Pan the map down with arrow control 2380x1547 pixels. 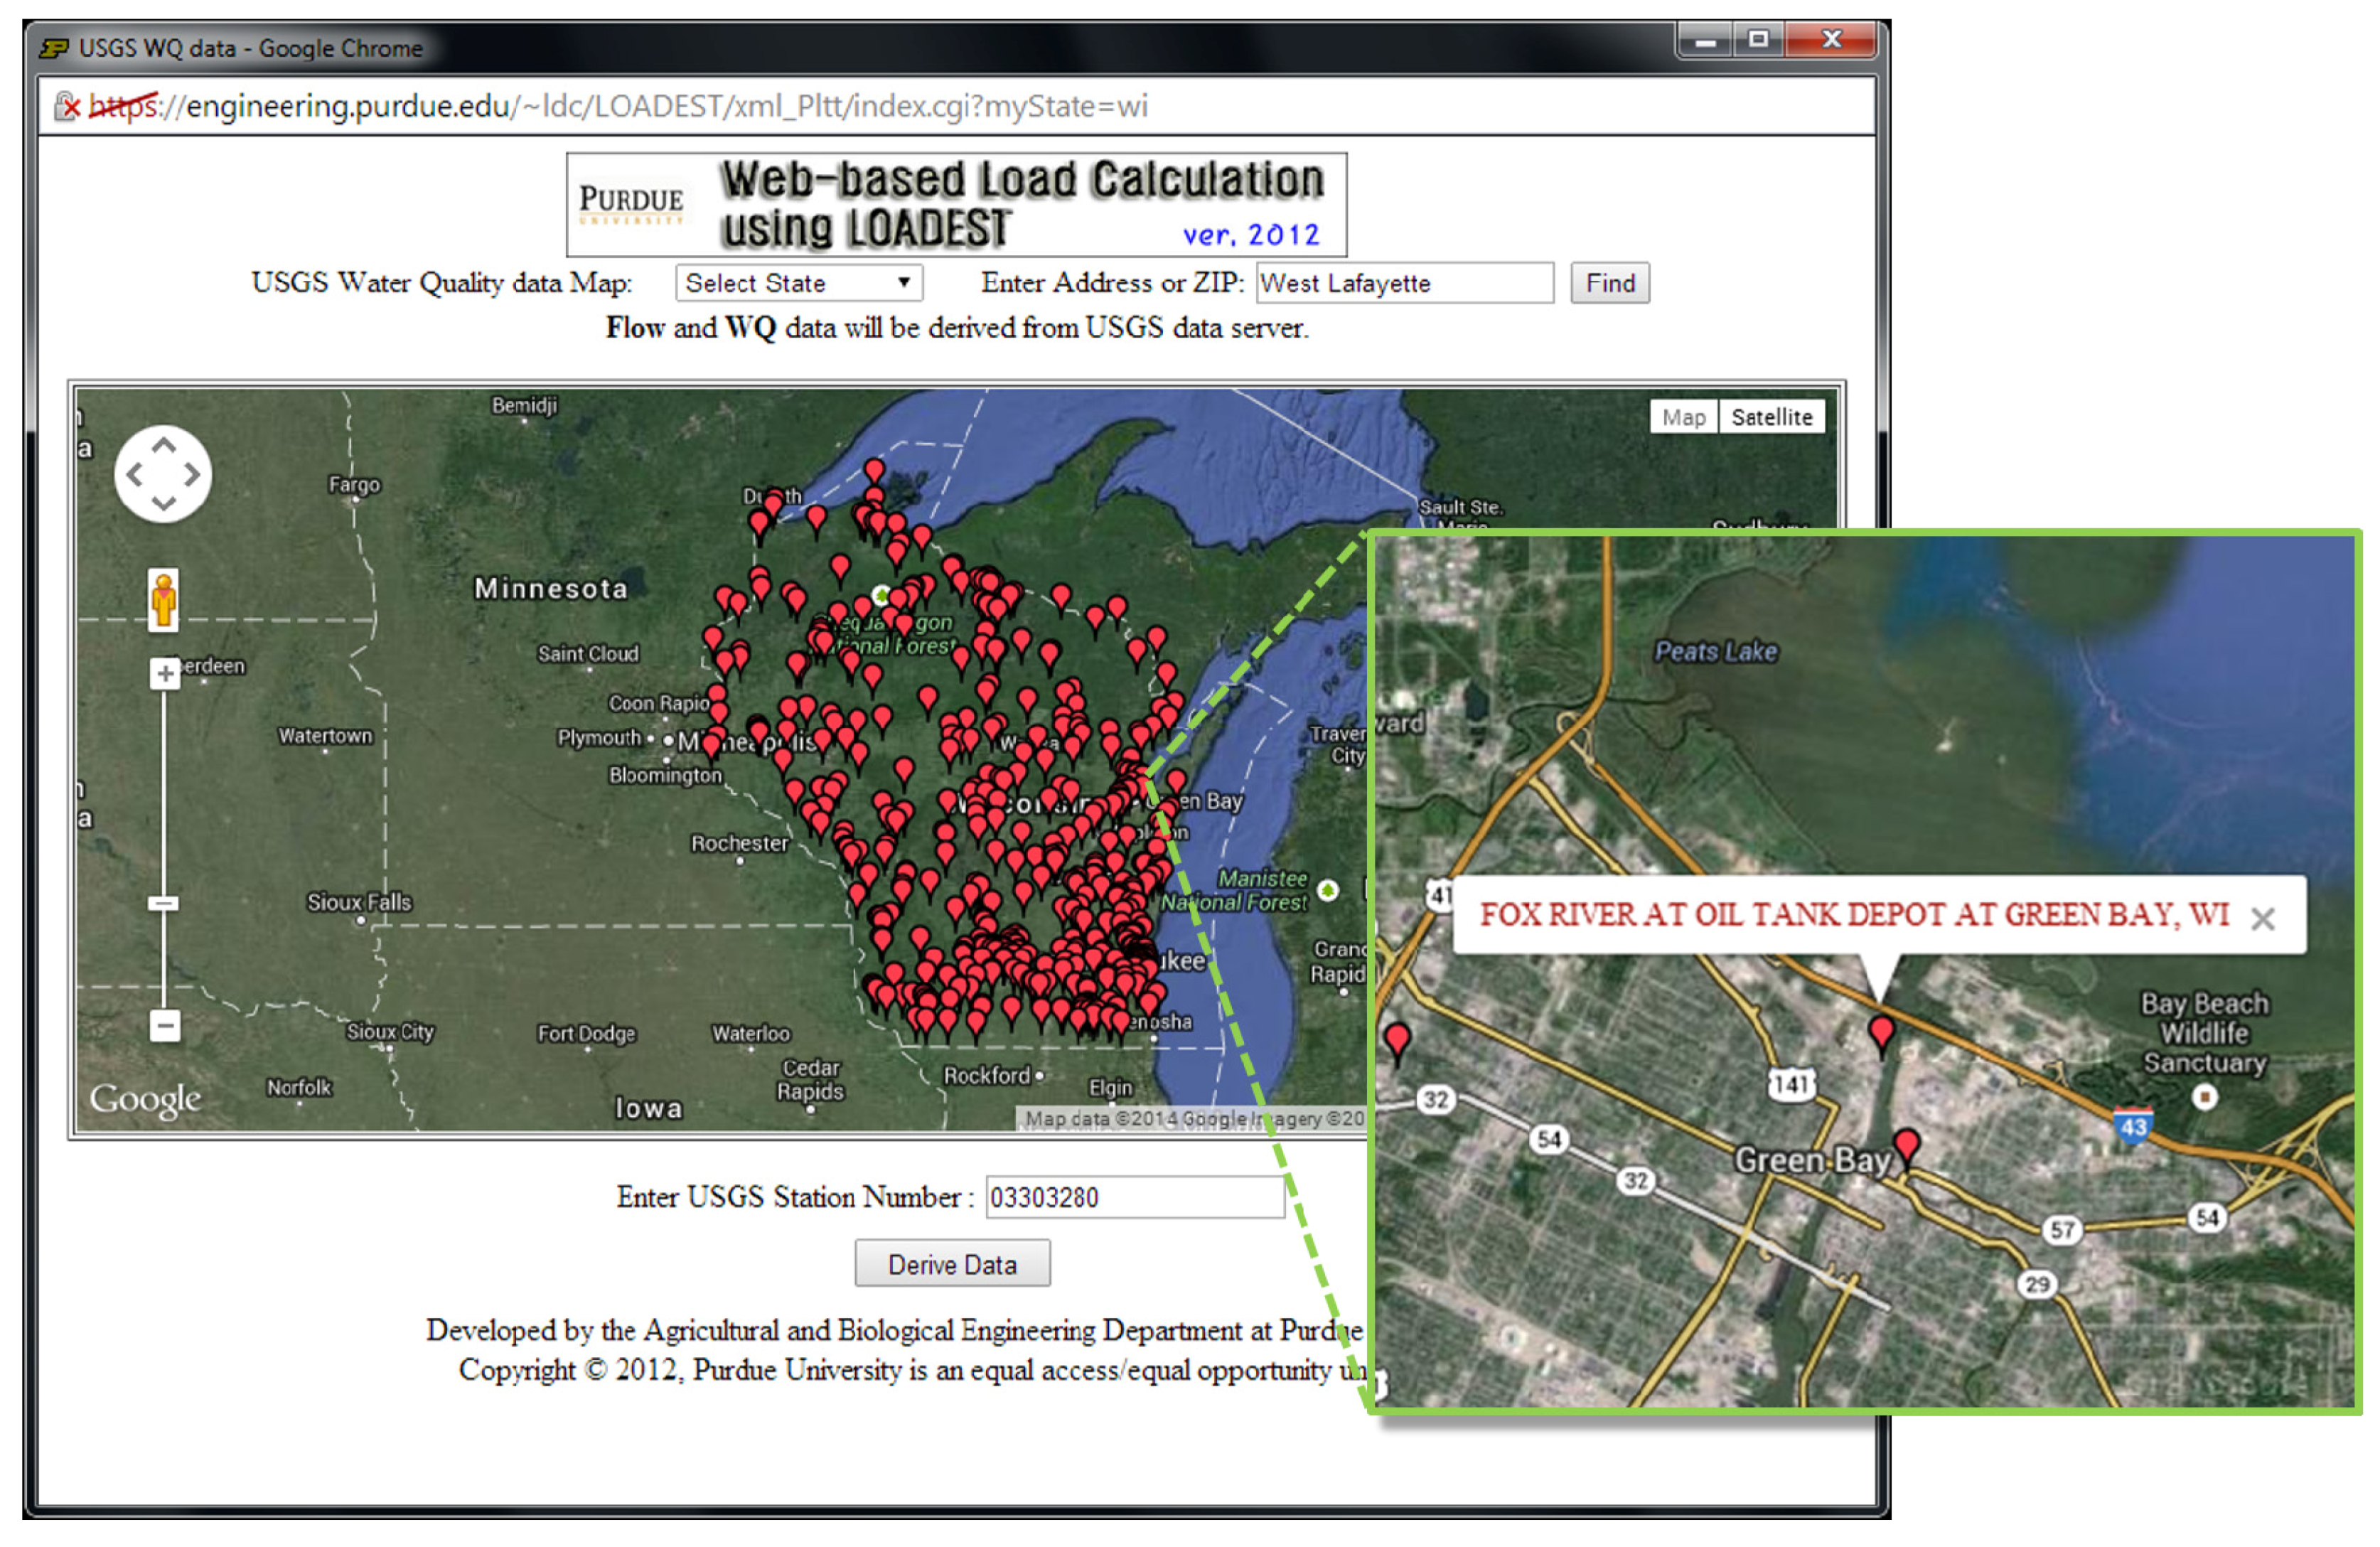tap(164, 503)
